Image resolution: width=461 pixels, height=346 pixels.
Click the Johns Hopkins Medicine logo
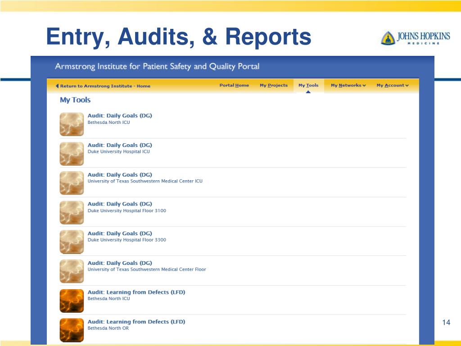tap(416, 38)
